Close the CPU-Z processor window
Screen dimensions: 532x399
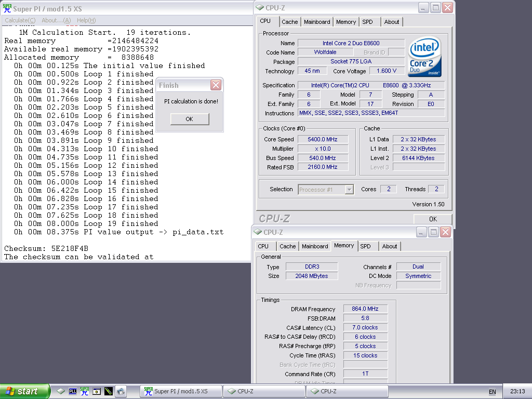pyautogui.click(x=447, y=7)
